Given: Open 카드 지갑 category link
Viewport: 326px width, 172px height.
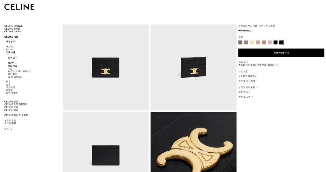Looking at the screenshot, I should click(12, 66).
